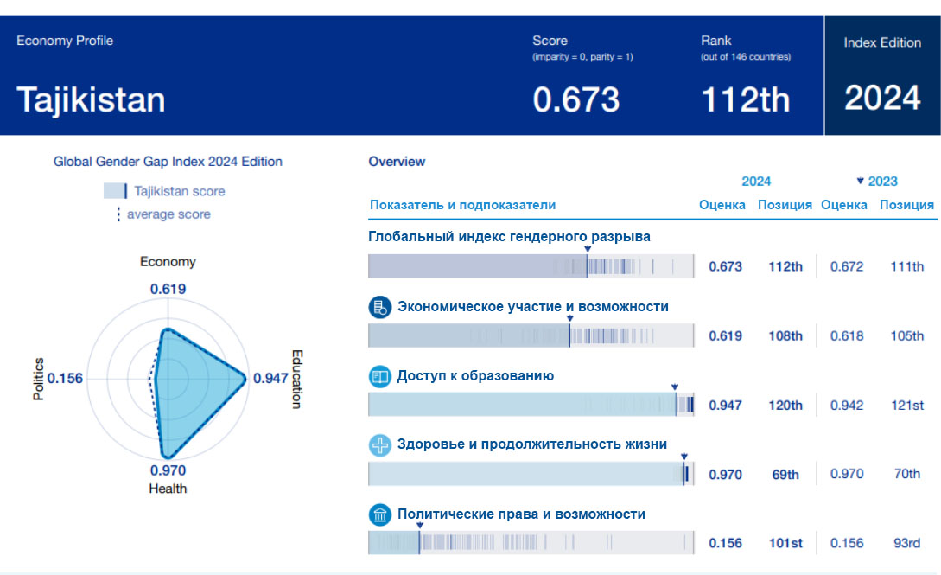
Task: Click the Index Edition 2024 panel
Action: pos(882,75)
